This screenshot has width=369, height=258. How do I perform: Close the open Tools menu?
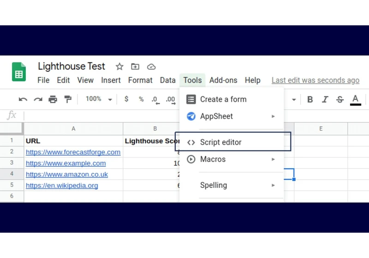point(192,80)
